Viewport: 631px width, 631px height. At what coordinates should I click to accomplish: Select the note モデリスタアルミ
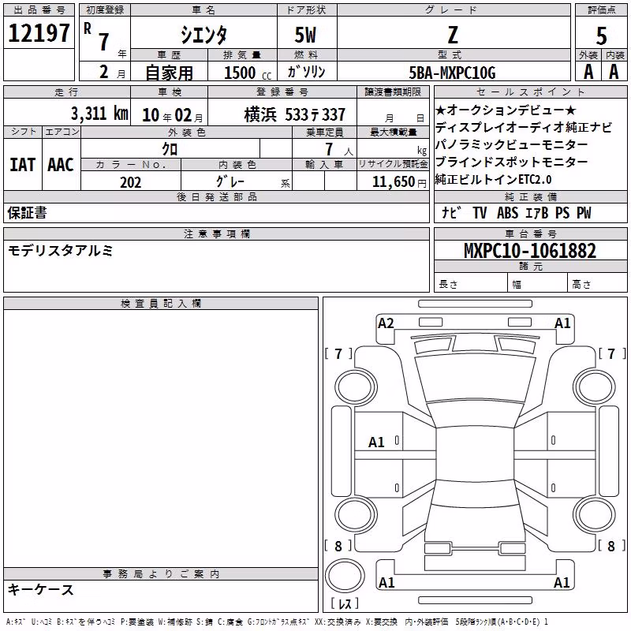click(x=61, y=251)
